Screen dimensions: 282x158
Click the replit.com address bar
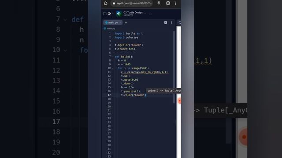pos(132,3)
